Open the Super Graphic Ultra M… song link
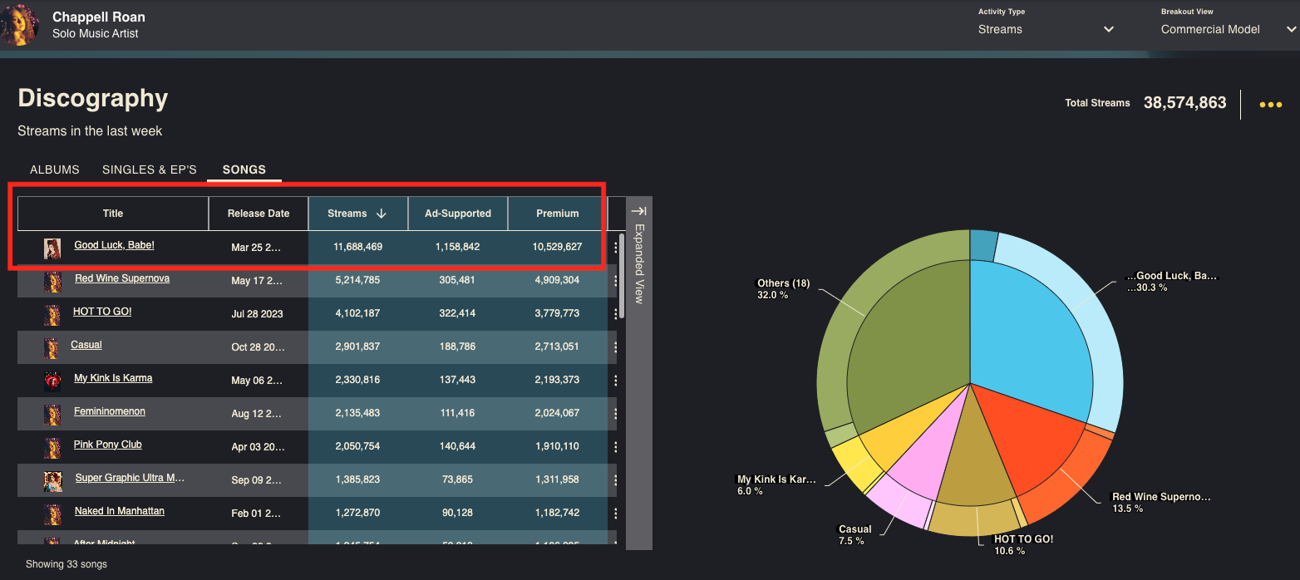Image resolution: width=1300 pixels, height=580 pixels. pos(130,478)
